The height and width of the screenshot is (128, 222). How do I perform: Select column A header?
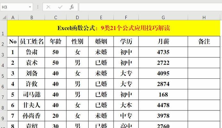13,18
